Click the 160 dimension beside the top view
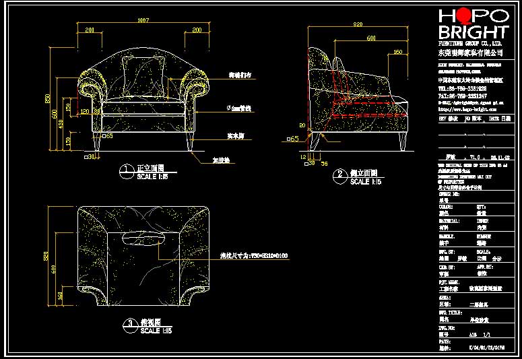The width and height of the screenshot is (522, 359). (x=60, y=296)
